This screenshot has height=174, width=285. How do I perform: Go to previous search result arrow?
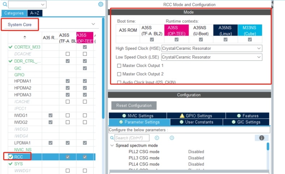157,138
